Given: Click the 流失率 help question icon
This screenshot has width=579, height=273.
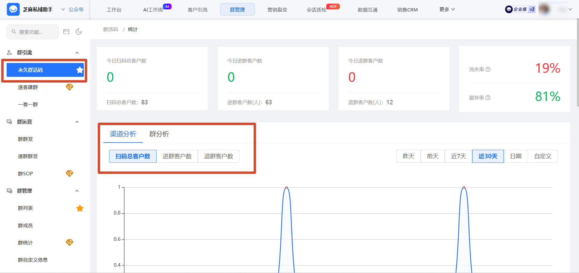Looking at the screenshot, I should click(488, 69).
